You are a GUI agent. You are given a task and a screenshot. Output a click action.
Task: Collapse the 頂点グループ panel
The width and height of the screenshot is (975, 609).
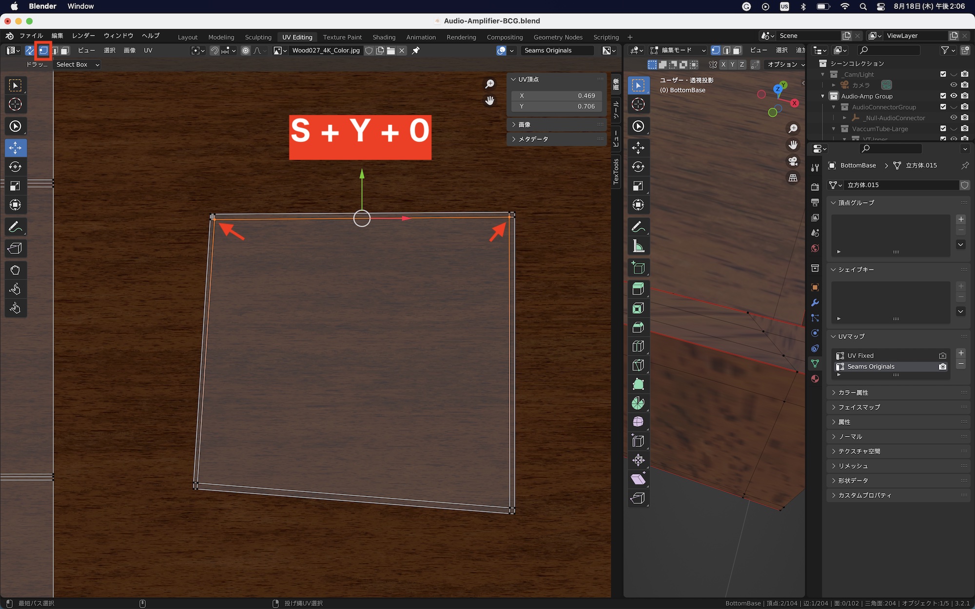tap(856, 203)
